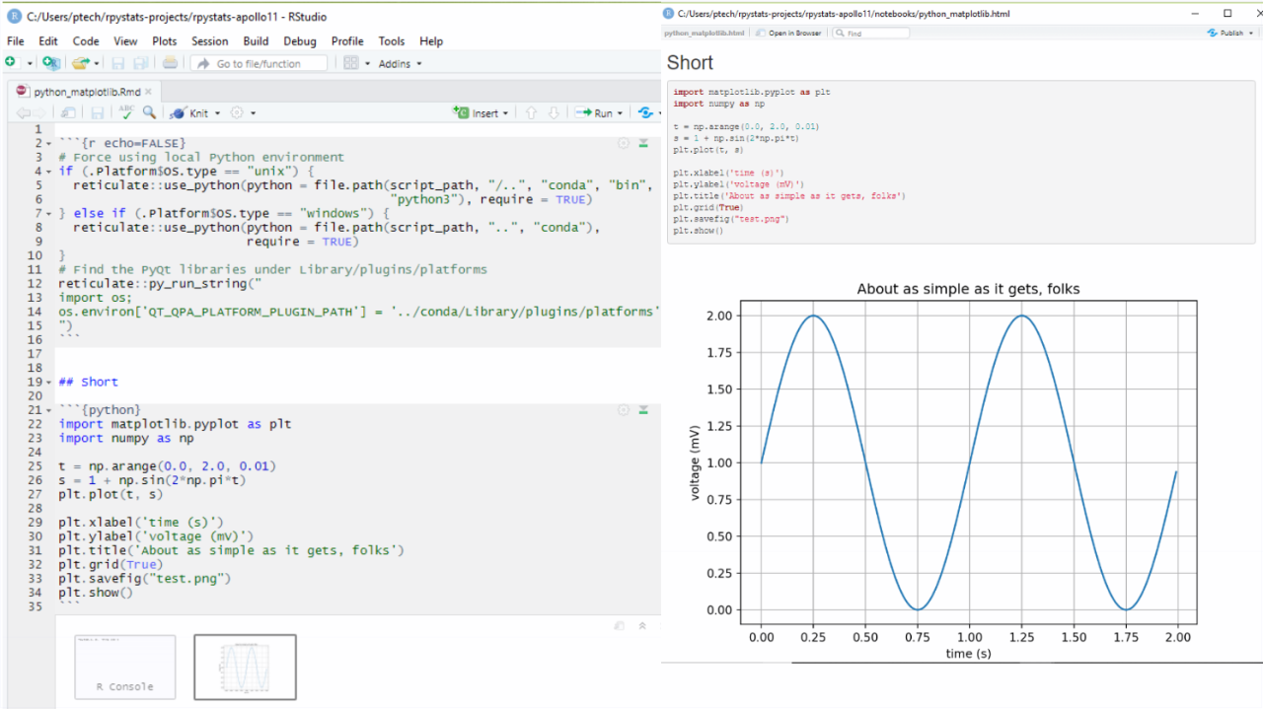Open the View menu

tap(125, 41)
